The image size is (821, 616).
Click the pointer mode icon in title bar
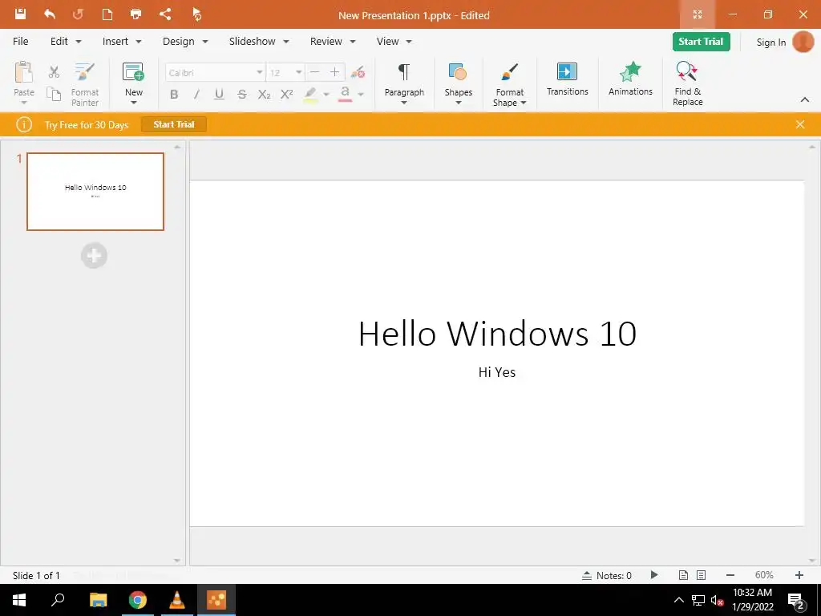[196, 14]
